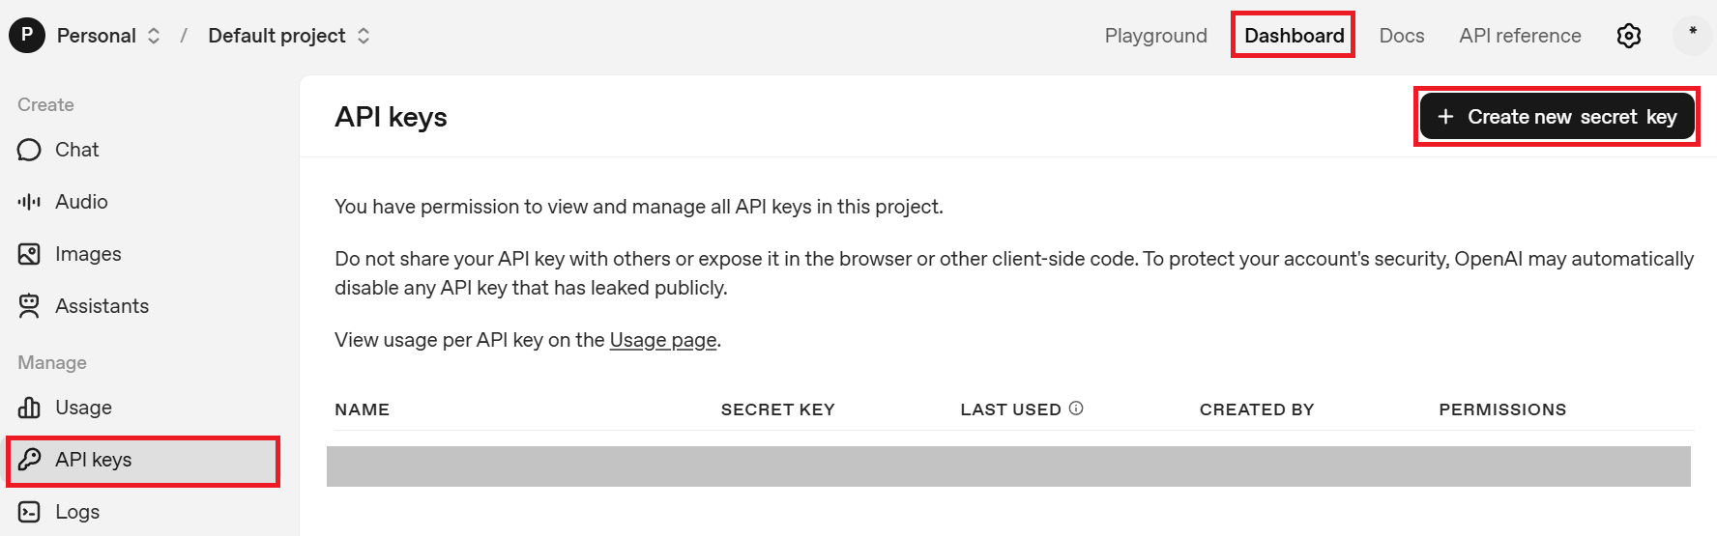Follow the Usage page link
The image size is (1717, 536).
click(663, 340)
